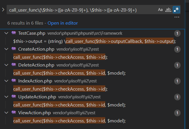189x129 pixels.
Task: Collapse the DeleteAction.php results group
Action: 7,65
